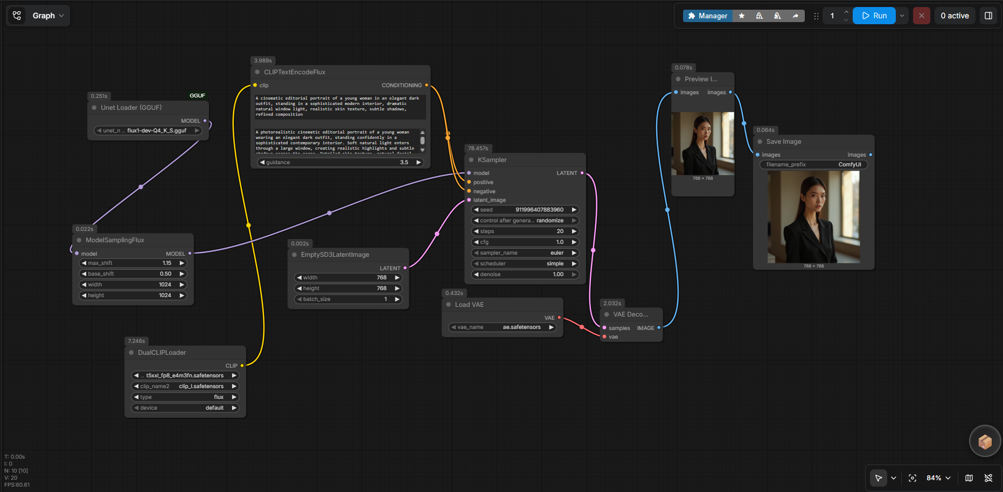The height and width of the screenshot is (492, 1003).
Task: Click the dotted drag handle beside queue count
Action: pos(816,16)
